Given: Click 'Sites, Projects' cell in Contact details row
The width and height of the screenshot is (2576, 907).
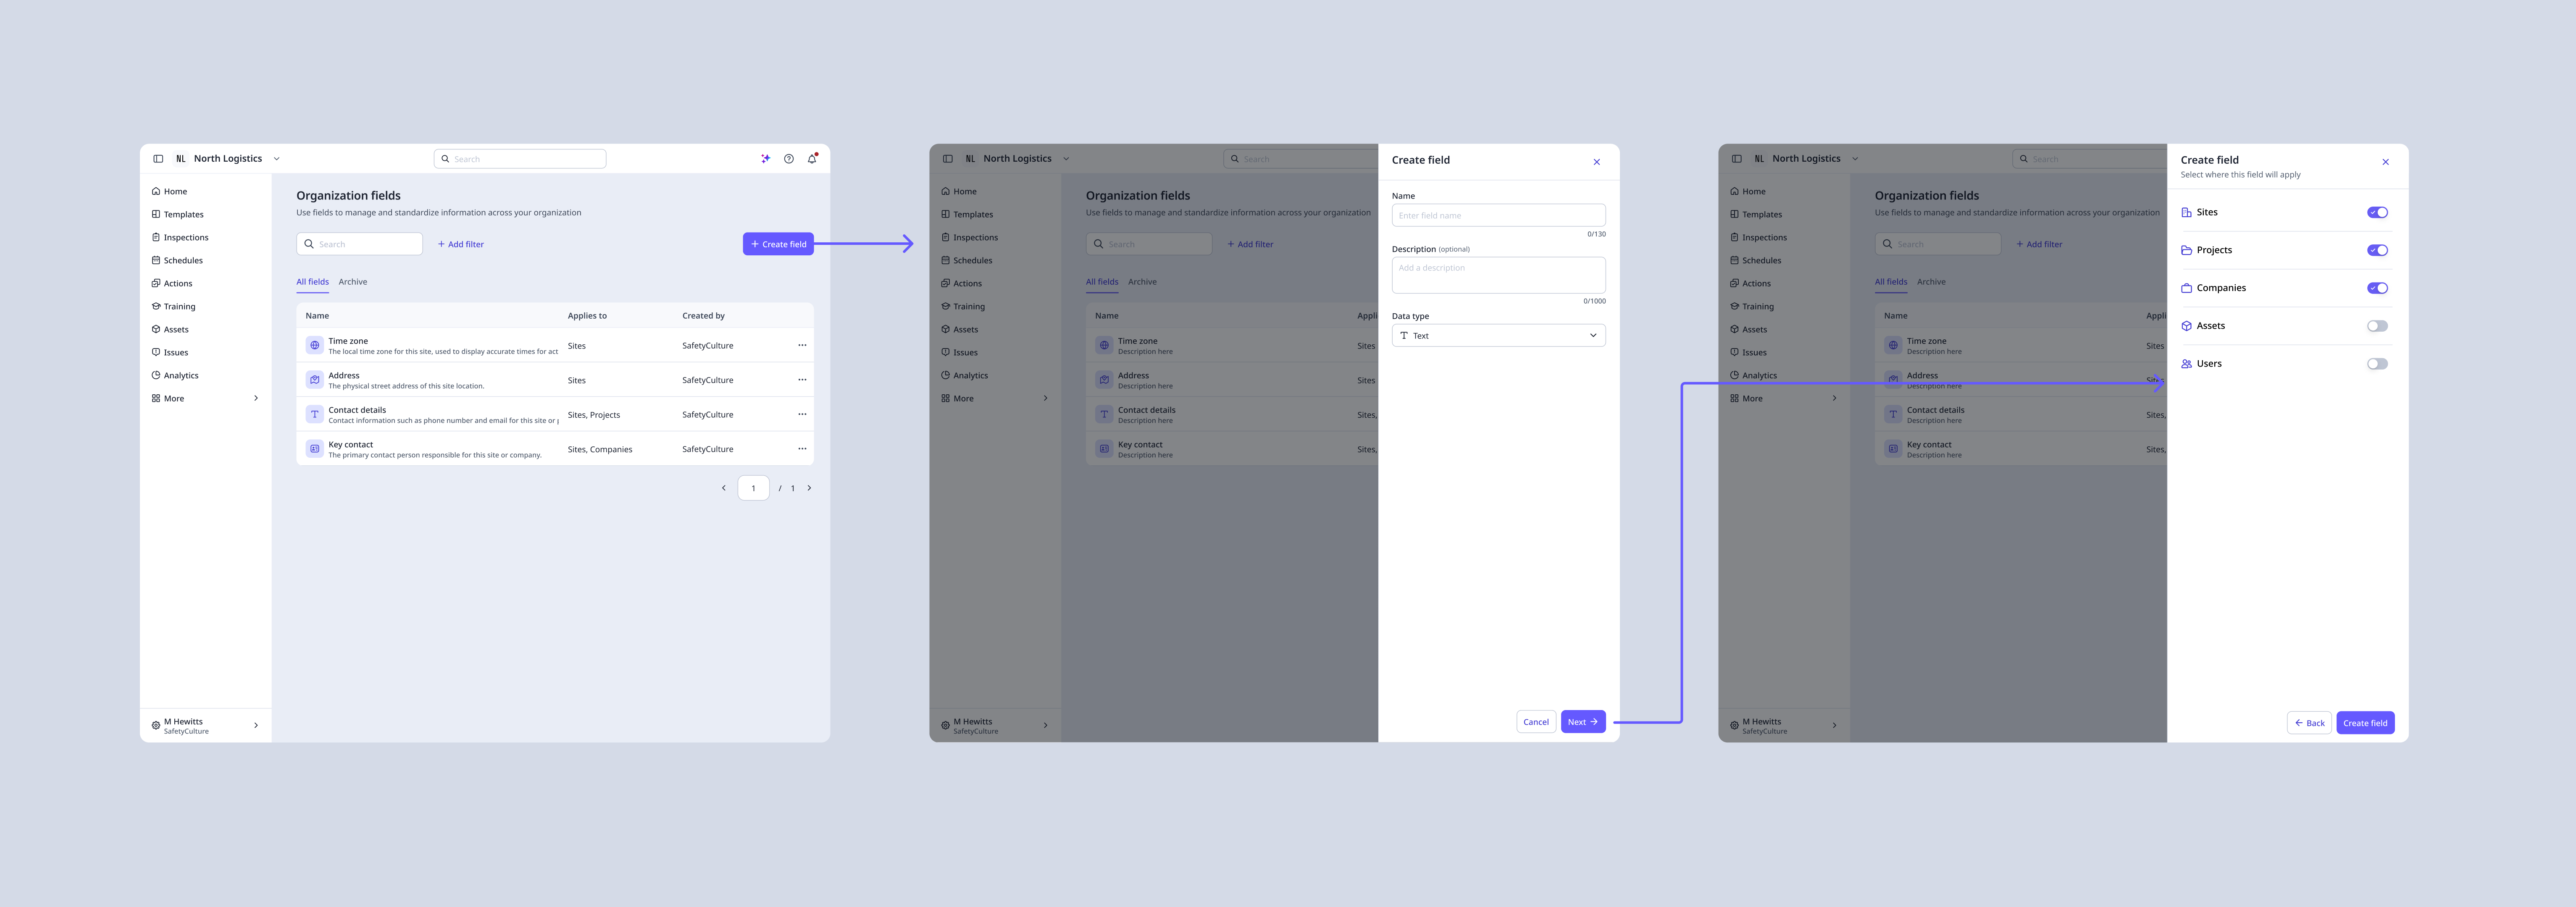Looking at the screenshot, I should (x=594, y=415).
